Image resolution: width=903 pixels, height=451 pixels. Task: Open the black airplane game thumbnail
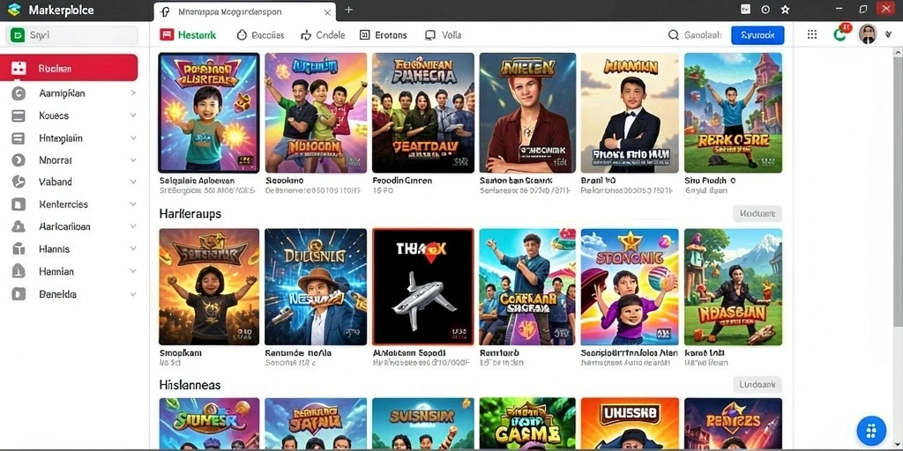[423, 286]
